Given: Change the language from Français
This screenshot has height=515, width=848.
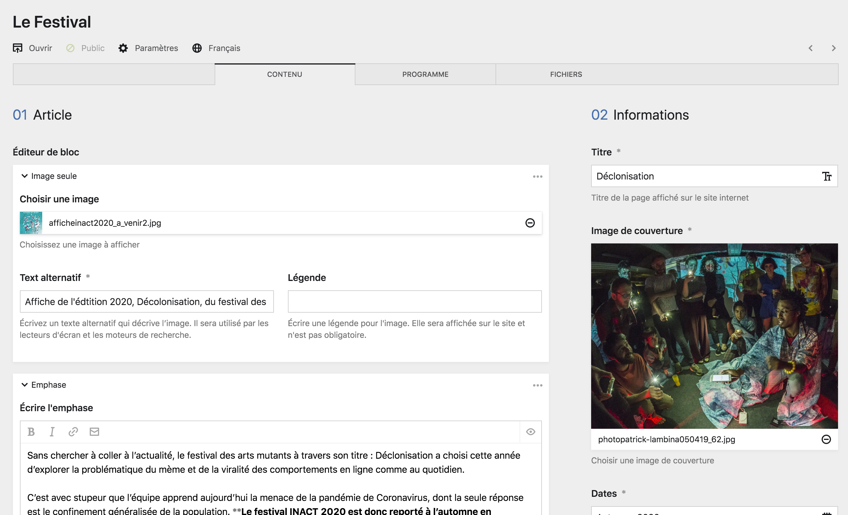Looking at the screenshot, I should click(216, 48).
